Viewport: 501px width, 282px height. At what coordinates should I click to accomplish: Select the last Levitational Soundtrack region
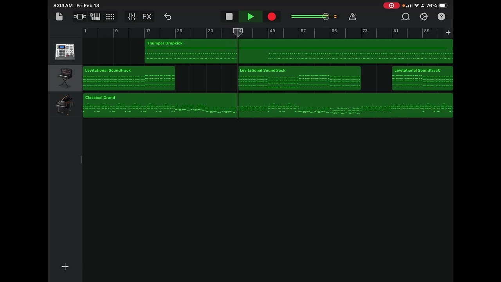[423, 78]
